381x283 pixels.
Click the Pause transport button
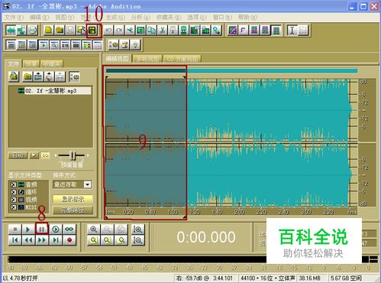(x=42, y=229)
